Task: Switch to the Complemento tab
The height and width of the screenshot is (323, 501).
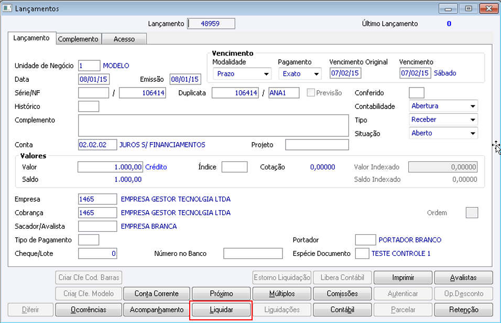Action: click(x=79, y=39)
